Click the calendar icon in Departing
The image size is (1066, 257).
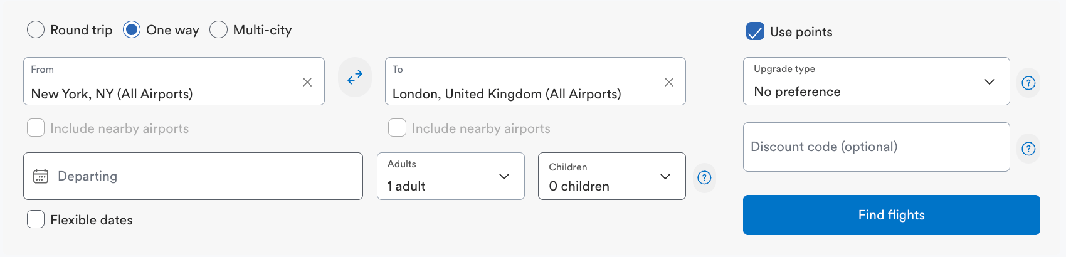[x=41, y=176]
